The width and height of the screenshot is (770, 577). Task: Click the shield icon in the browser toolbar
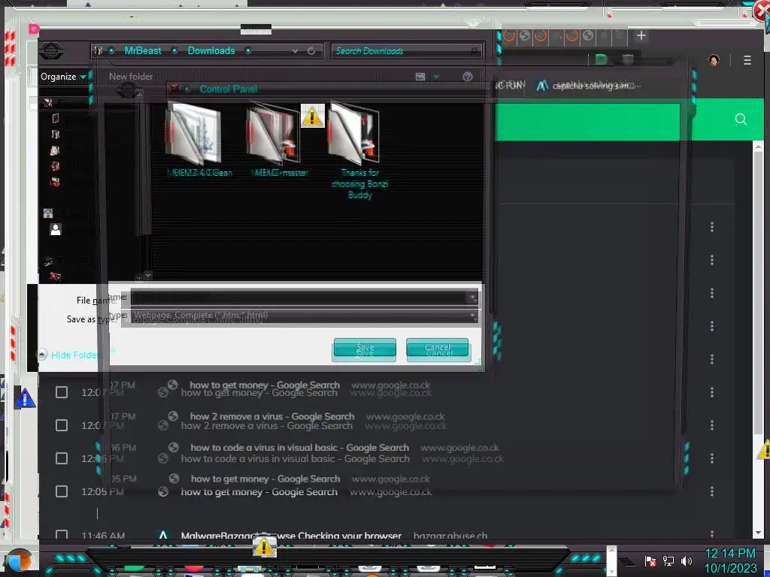(x=628, y=60)
